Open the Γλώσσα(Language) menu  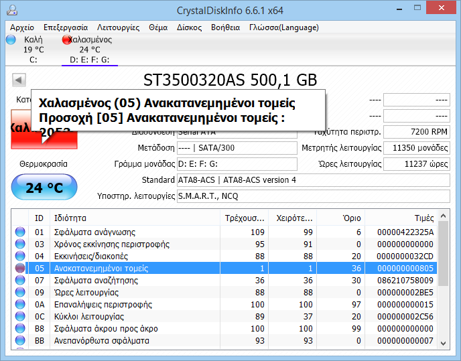pyautogui.click(x=283, y=27)
